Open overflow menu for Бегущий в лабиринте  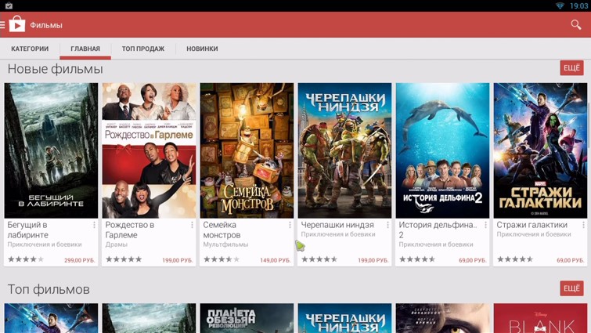coord(94,225)
